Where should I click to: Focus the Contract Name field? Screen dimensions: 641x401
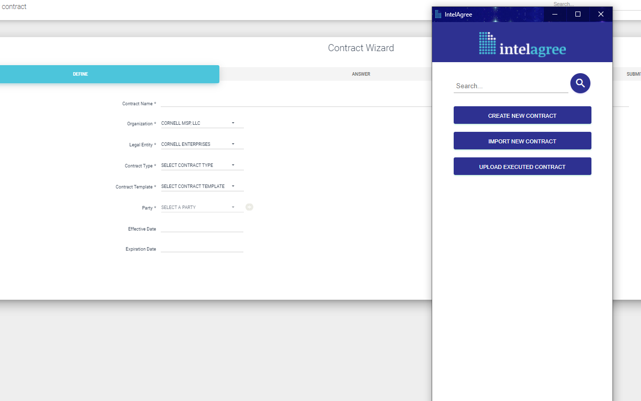tap(296, 103)
